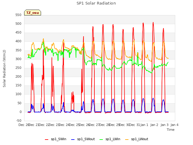Click the Jan 1 x-axis date label
Image resolution: width=193 pixels, height=145 pixels.
144,125
